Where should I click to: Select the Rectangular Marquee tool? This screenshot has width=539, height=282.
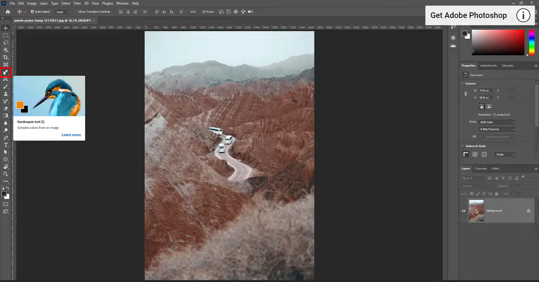coord(5,35)
